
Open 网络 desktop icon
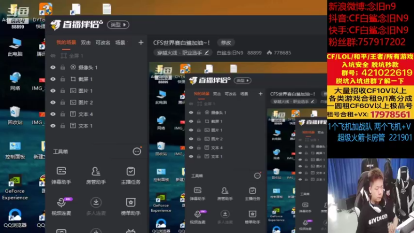15,81
